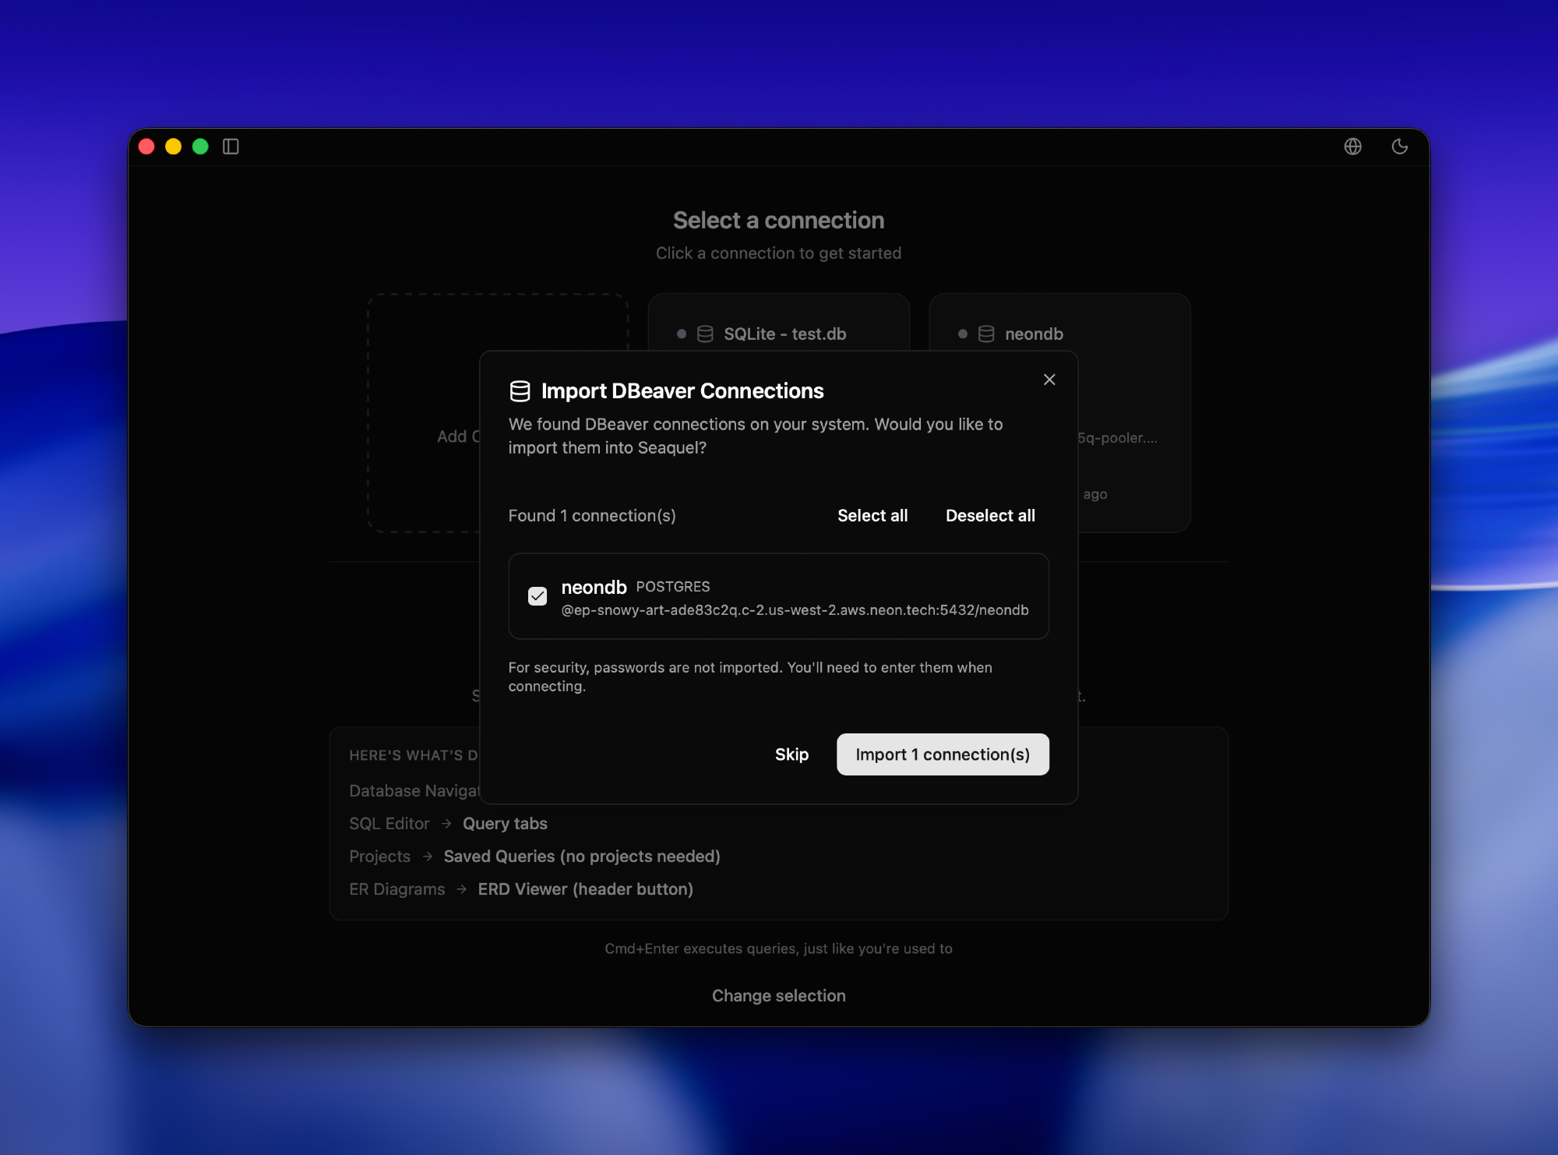The height and width of the screenshot is (1155, 1558).
Task: Toggle dark mode moon icon
Action: [1399, 147]
